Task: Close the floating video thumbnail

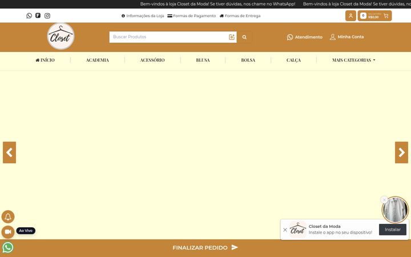Action: (x=384, y=200)
